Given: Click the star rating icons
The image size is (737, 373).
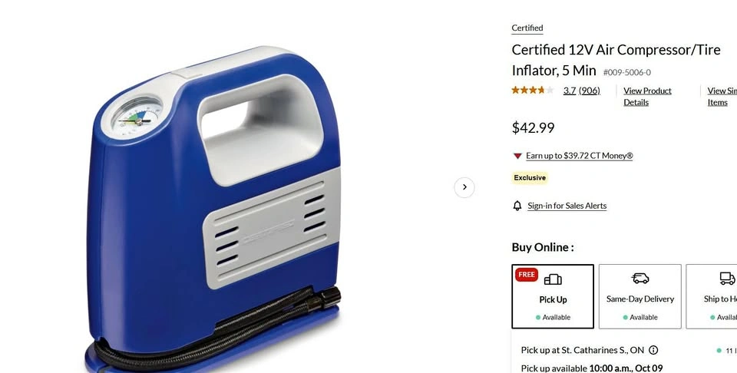Looking at the screenshot, I should tap(533, 91).
